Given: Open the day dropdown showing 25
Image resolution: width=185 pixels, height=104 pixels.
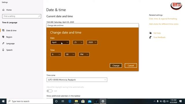Looking at the screenshot, I should click(x=78, y=42).
